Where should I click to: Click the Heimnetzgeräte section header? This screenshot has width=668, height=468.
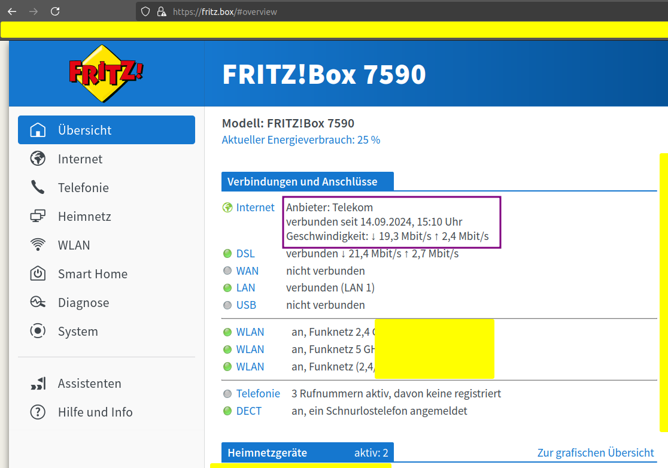click(x=308, y=452)
